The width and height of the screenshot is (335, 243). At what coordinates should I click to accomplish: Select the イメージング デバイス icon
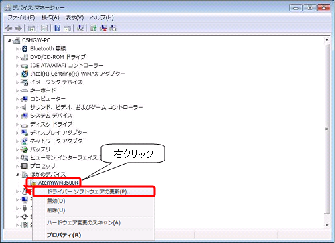pos(25,82)
